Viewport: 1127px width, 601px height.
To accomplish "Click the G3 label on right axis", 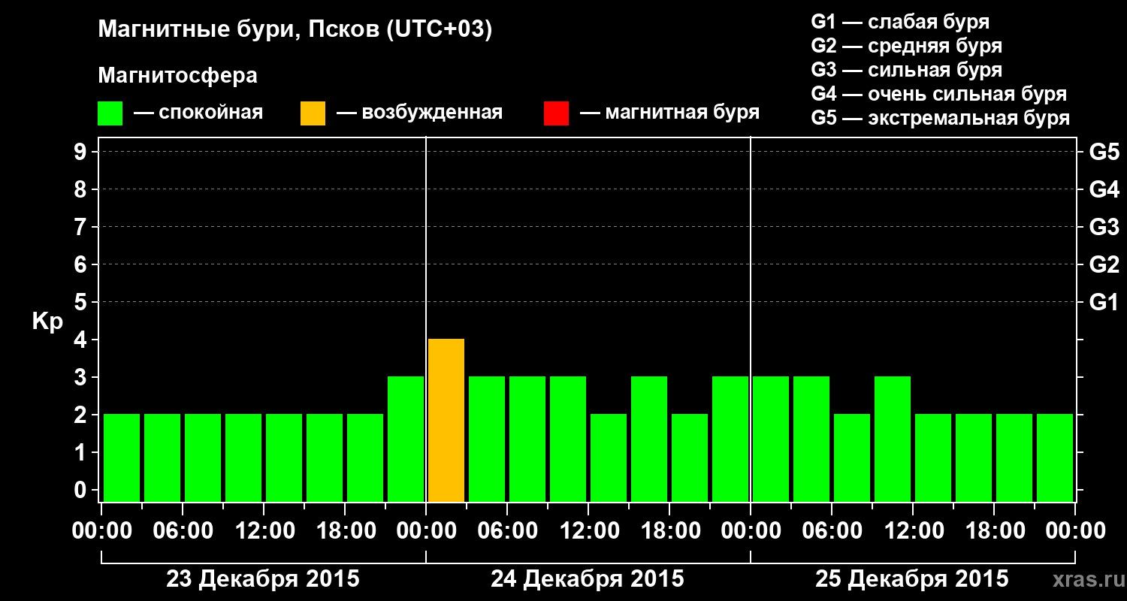I will [1104, 227].
